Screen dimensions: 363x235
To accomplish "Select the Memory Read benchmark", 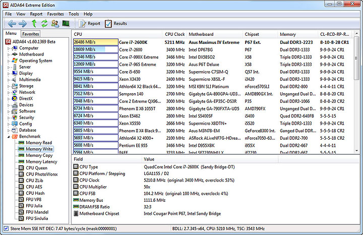I will pos(39,143).
